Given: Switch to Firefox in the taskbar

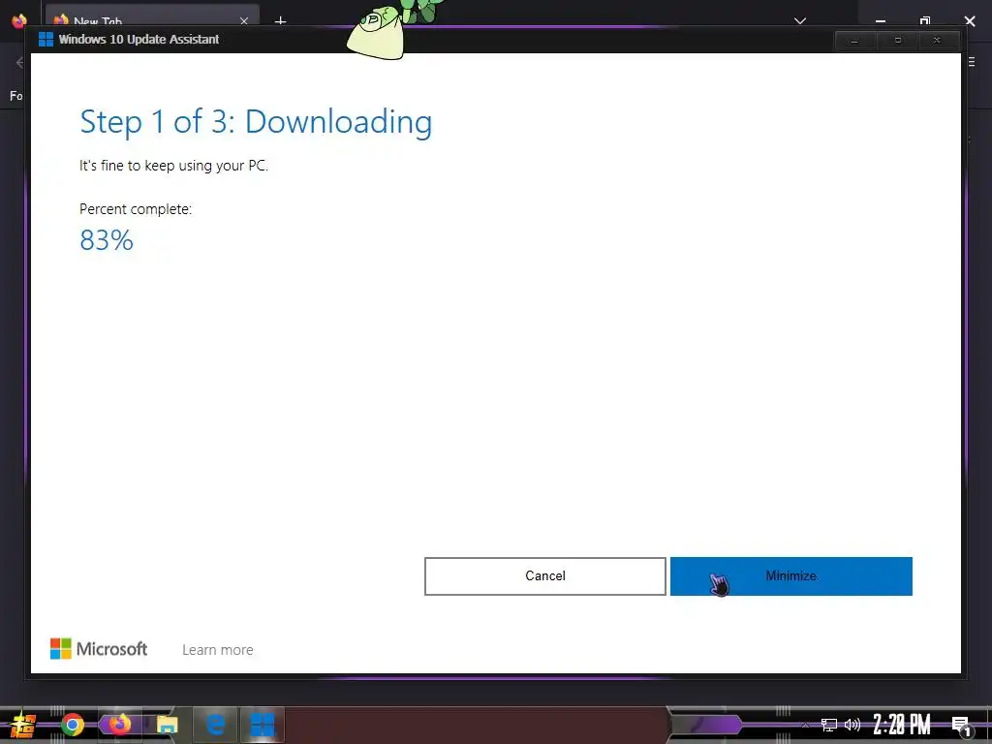Looking at the screenshot, I should click(119, 723).
